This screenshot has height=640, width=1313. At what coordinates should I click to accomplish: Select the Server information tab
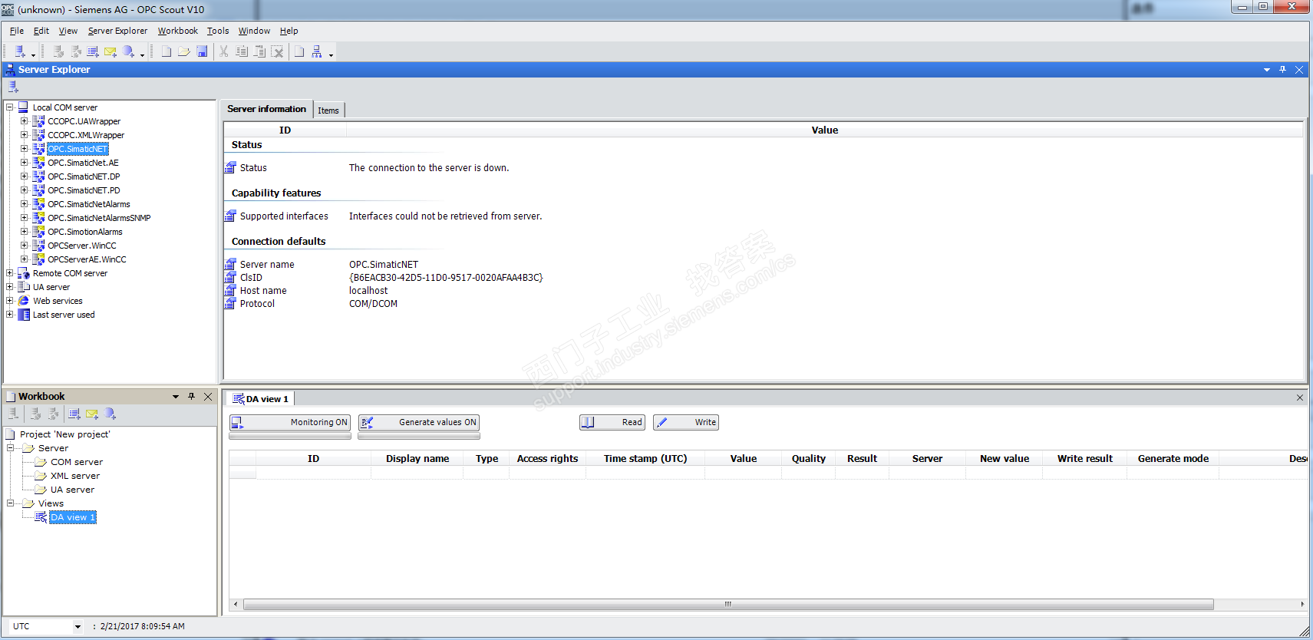tap(266, 109)
